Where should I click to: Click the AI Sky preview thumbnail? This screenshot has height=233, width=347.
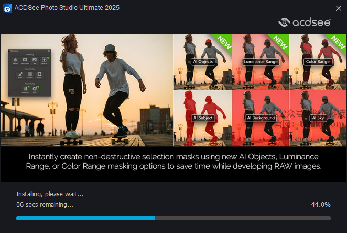[318, 118]
